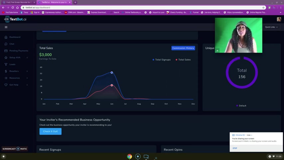Click the Resources list icon

[6, 78]
